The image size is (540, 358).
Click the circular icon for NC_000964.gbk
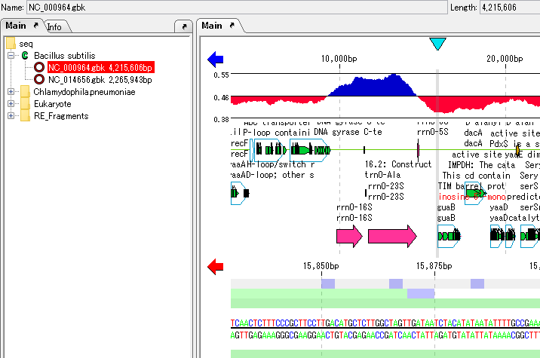(x=39, y=68)
